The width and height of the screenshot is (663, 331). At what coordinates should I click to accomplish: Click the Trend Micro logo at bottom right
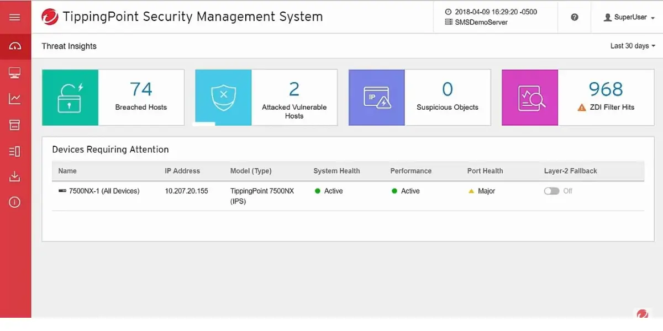[x=642, y=314]
